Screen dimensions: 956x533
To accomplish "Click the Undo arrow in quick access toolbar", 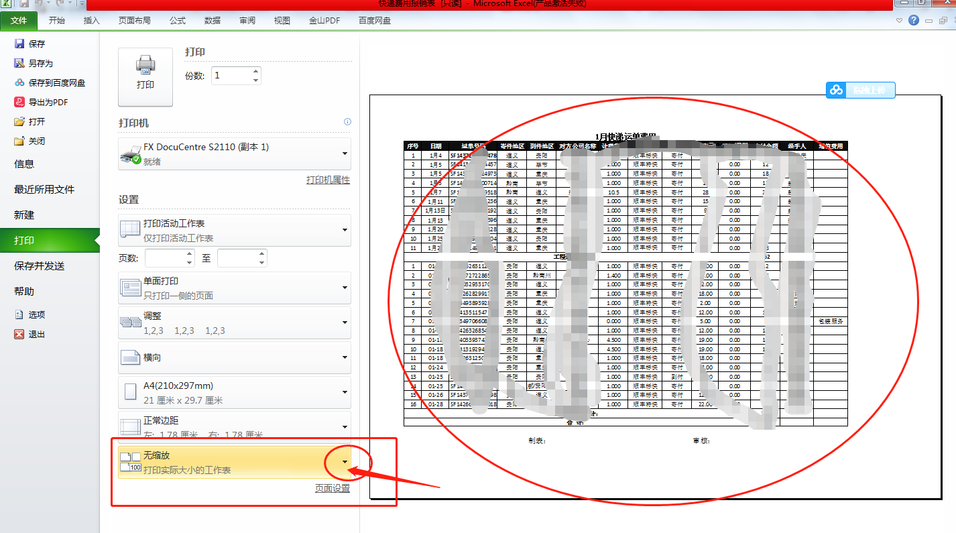I will pyautogui.click(x=40, y=4).
